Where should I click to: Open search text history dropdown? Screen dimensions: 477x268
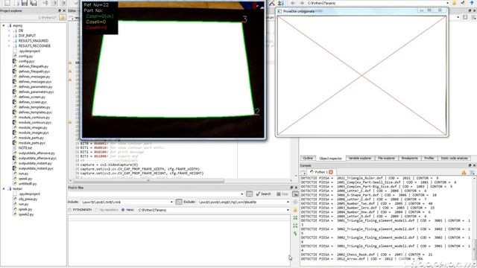click(241, 194)
